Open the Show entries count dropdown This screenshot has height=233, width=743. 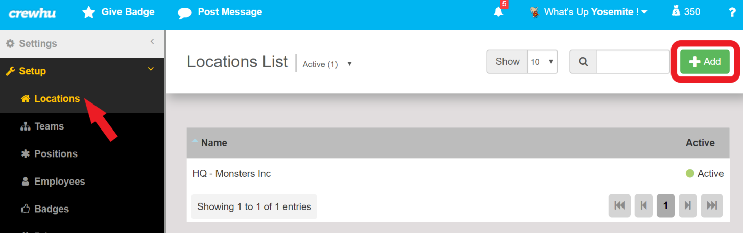click(x=542, y=62)
